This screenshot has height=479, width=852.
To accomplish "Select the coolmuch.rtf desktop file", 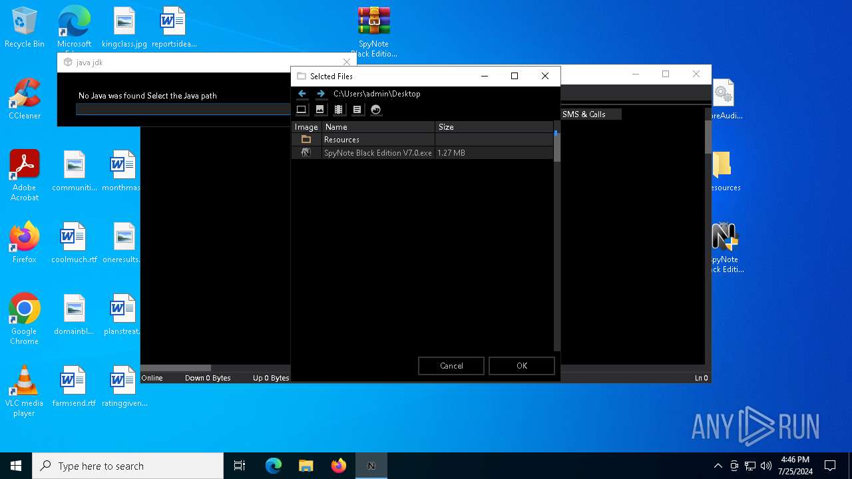I will click(74, 243).
